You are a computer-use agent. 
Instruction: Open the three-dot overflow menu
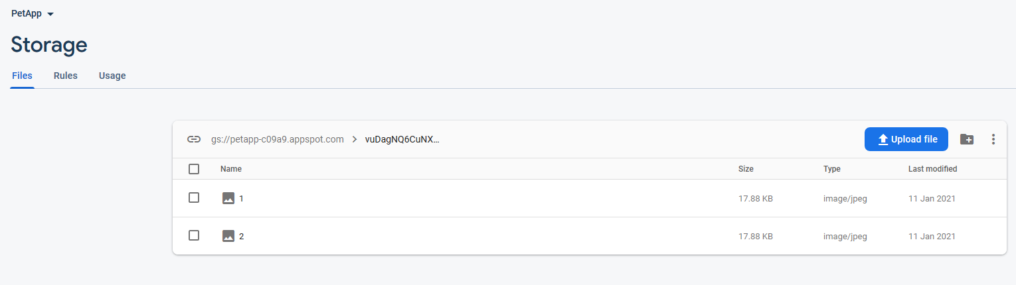pyautogui.click(x=993, y=139)
